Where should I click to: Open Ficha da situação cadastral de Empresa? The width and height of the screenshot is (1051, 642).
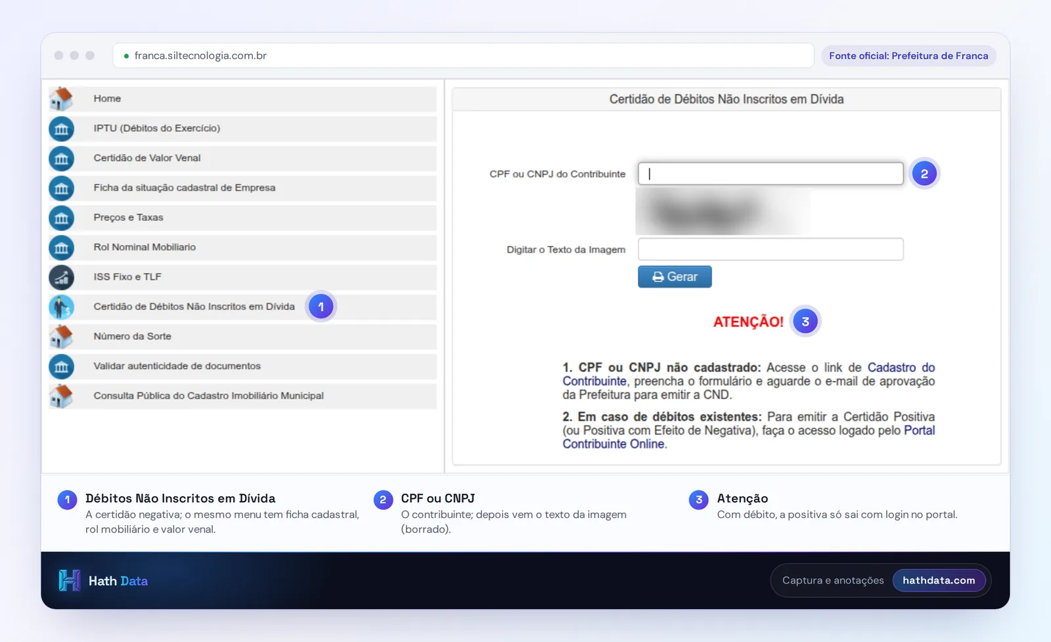[242, 188]
